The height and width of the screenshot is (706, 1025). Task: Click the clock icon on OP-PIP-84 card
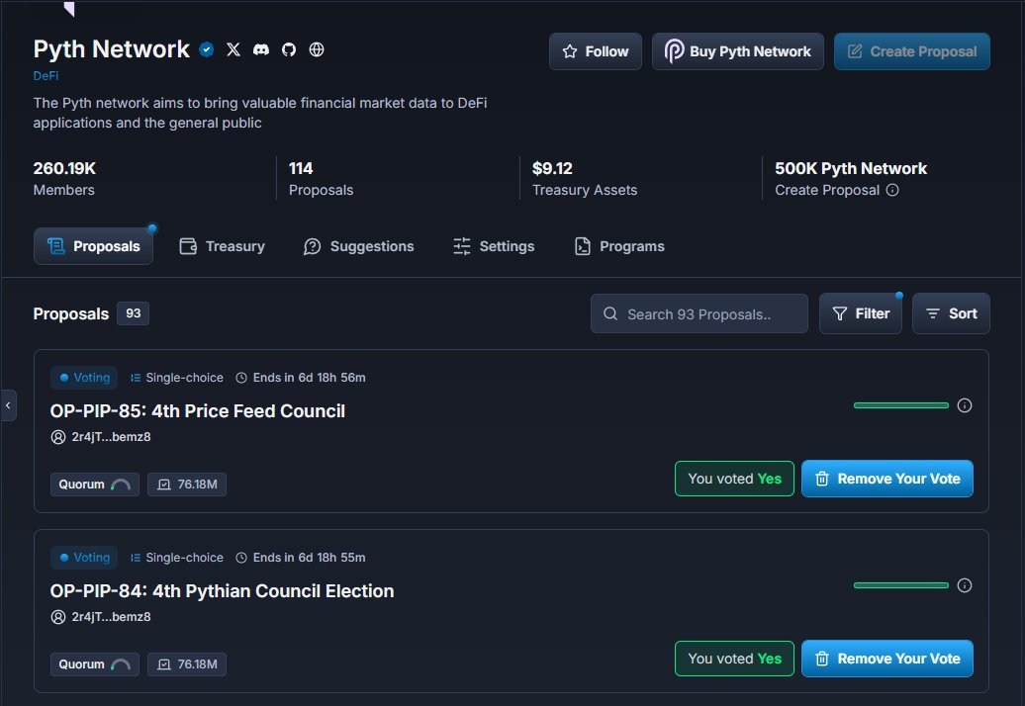(241, 558)
